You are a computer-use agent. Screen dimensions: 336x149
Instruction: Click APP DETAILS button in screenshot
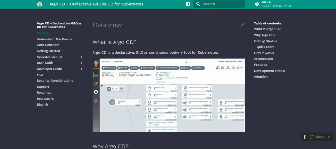click(x=109, y=68)
